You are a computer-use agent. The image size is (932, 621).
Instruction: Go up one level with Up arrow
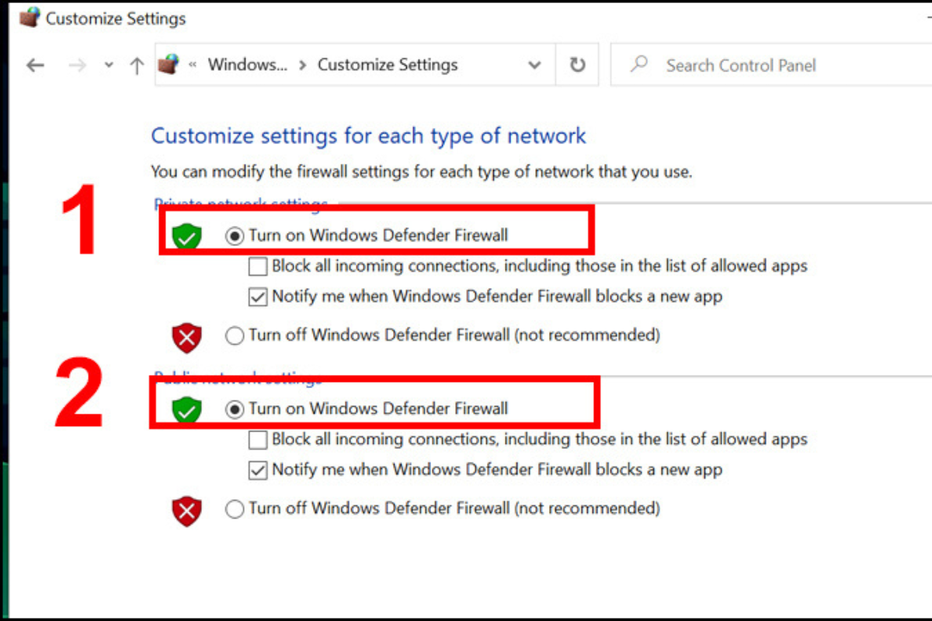(137, 65)
